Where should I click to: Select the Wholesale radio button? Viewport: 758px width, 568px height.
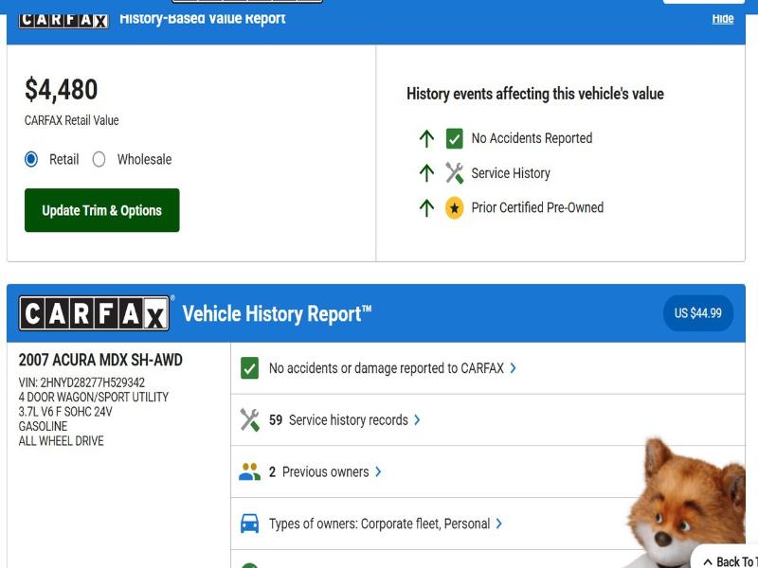[99, 159]
